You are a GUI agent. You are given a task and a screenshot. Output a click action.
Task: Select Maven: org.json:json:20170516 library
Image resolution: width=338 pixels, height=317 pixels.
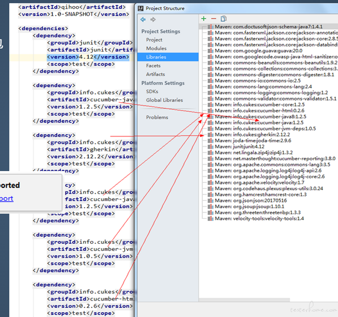click(250, 201)
